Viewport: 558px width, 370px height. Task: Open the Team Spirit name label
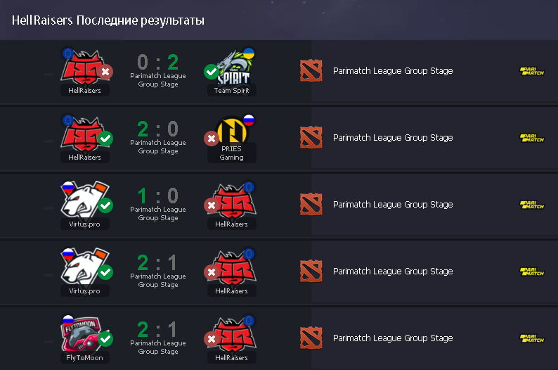tap(232, 91)
